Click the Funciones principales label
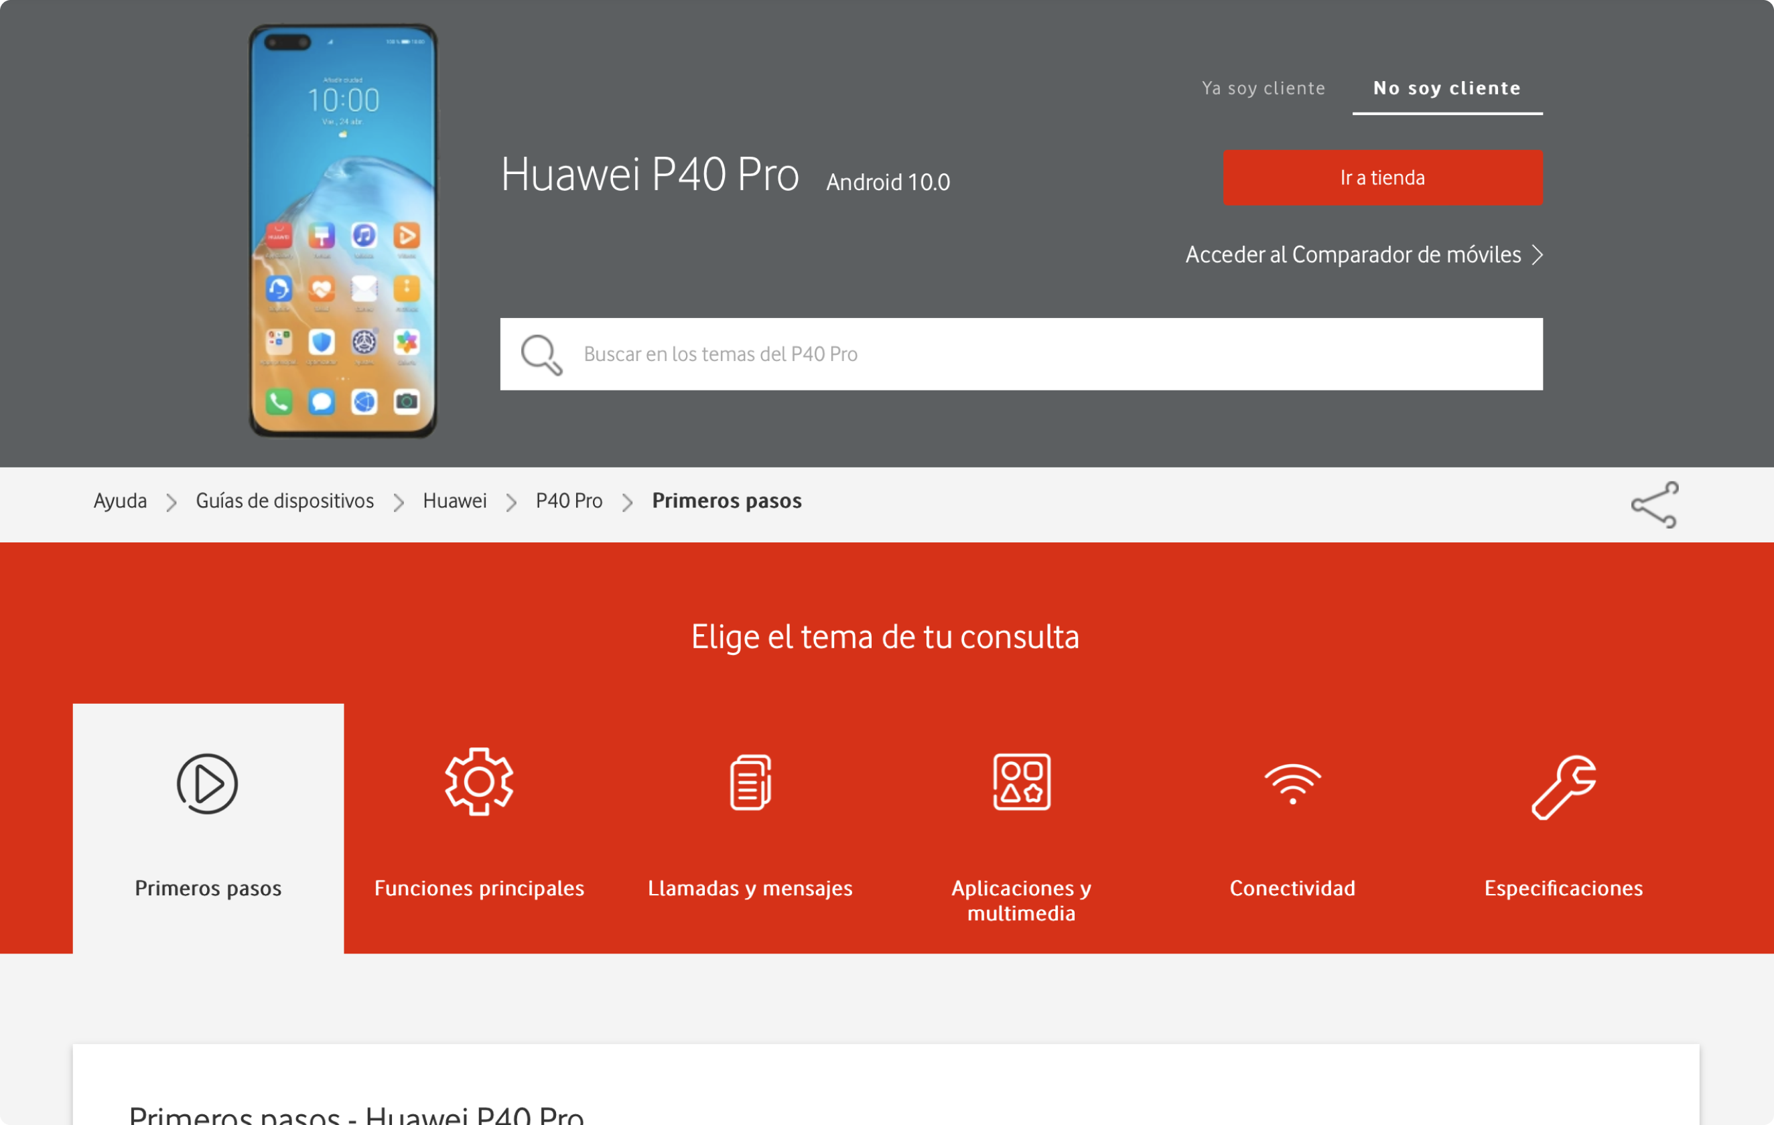 pyautogui.click(x=479, y=888)
